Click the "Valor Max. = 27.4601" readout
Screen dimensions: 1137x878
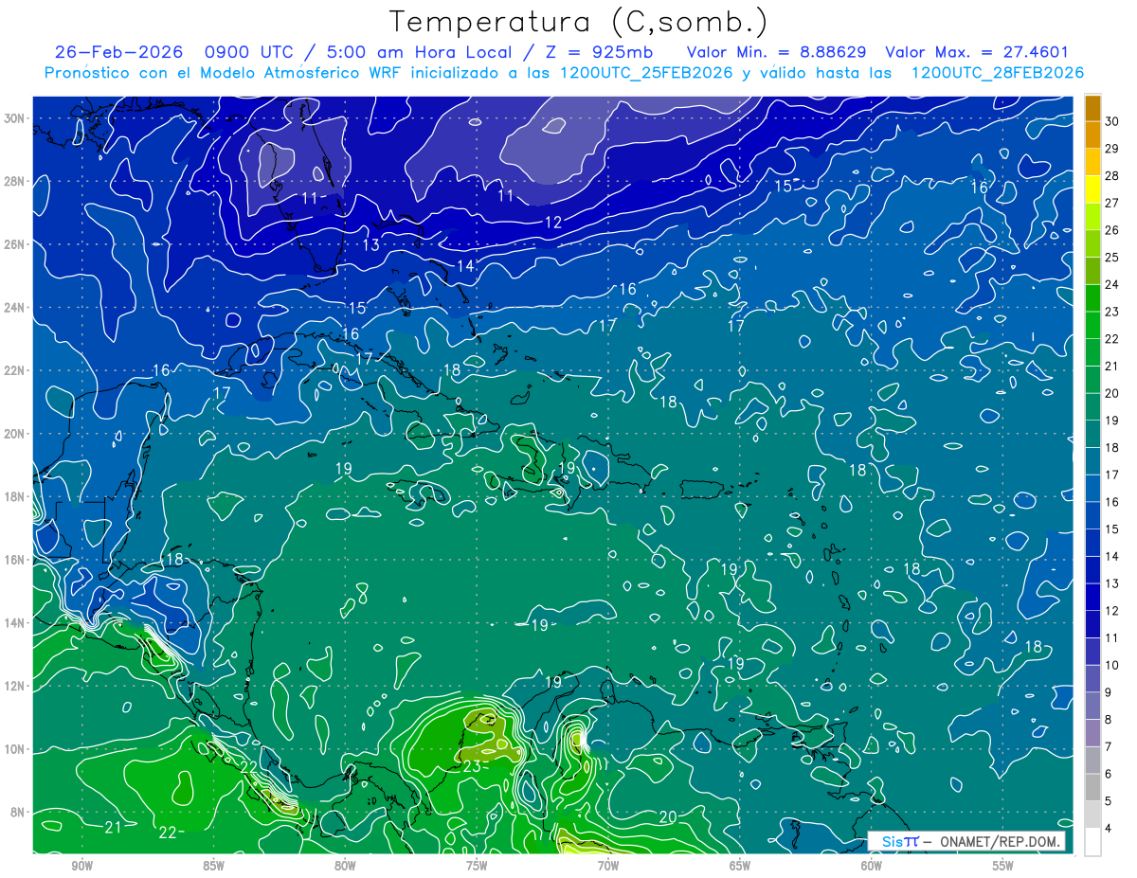pyautogui.click(x=977, y=52)
